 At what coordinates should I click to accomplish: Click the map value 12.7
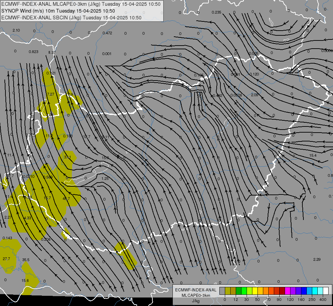click(x=87, y=137)
